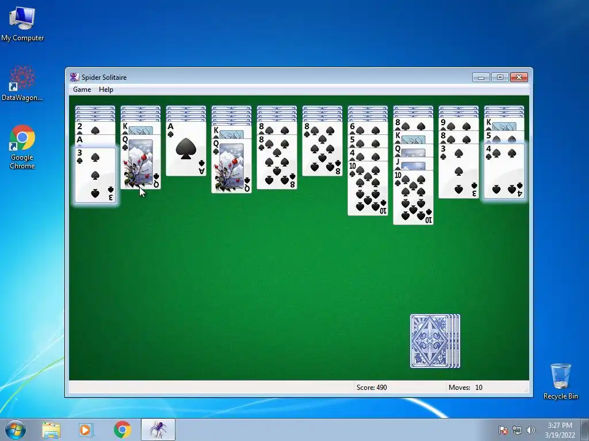Click the Spider Solitaire taskbar button
Viewport: 589px width, 441px height.
pos(158,430)
